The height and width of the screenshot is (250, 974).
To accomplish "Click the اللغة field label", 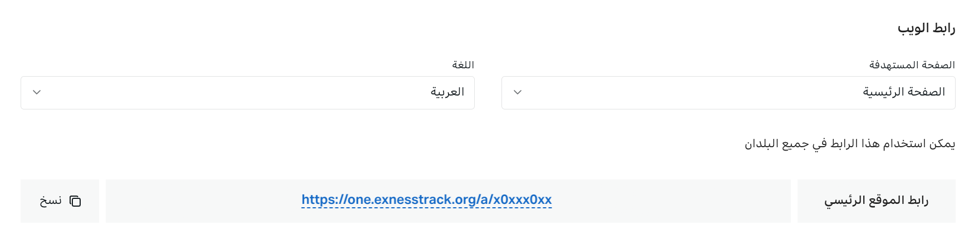I will 463,66.
